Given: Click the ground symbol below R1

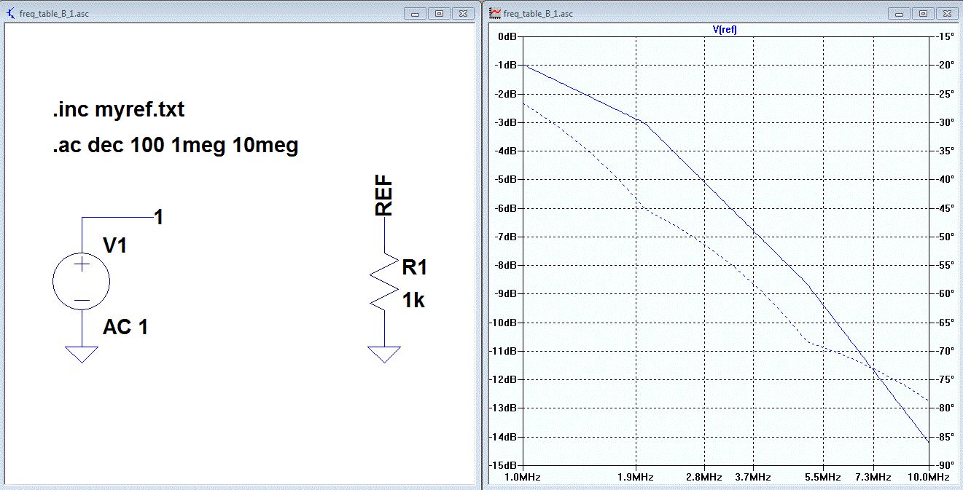Looking at the screenshot, I should point(384,355).
